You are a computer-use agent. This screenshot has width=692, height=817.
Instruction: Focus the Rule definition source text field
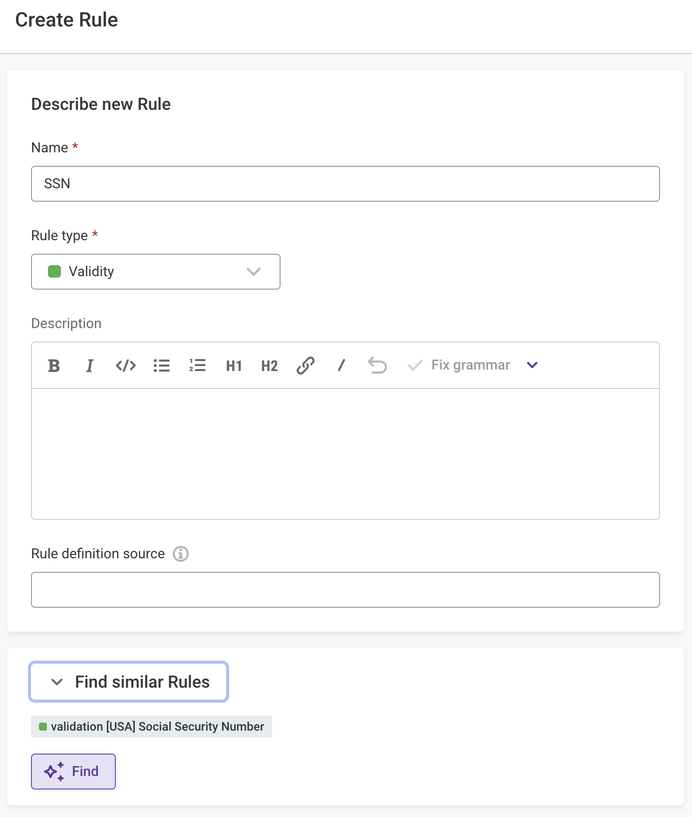click(x=346, y=590)
